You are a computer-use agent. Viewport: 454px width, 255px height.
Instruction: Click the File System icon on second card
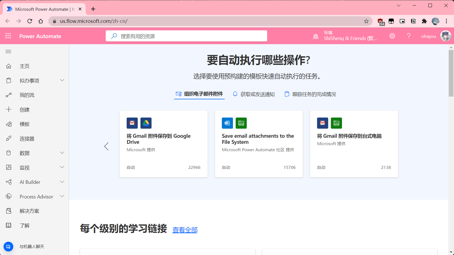tap(241, 123)
